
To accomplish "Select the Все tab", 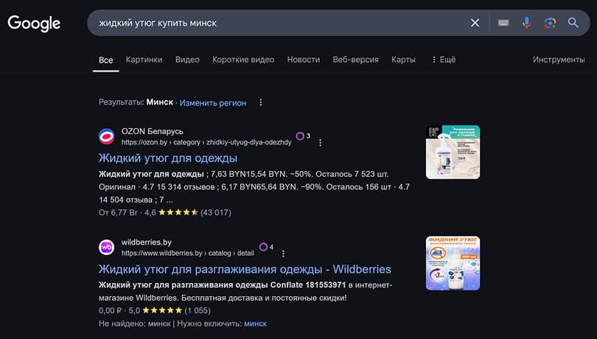I will point(106,60).
